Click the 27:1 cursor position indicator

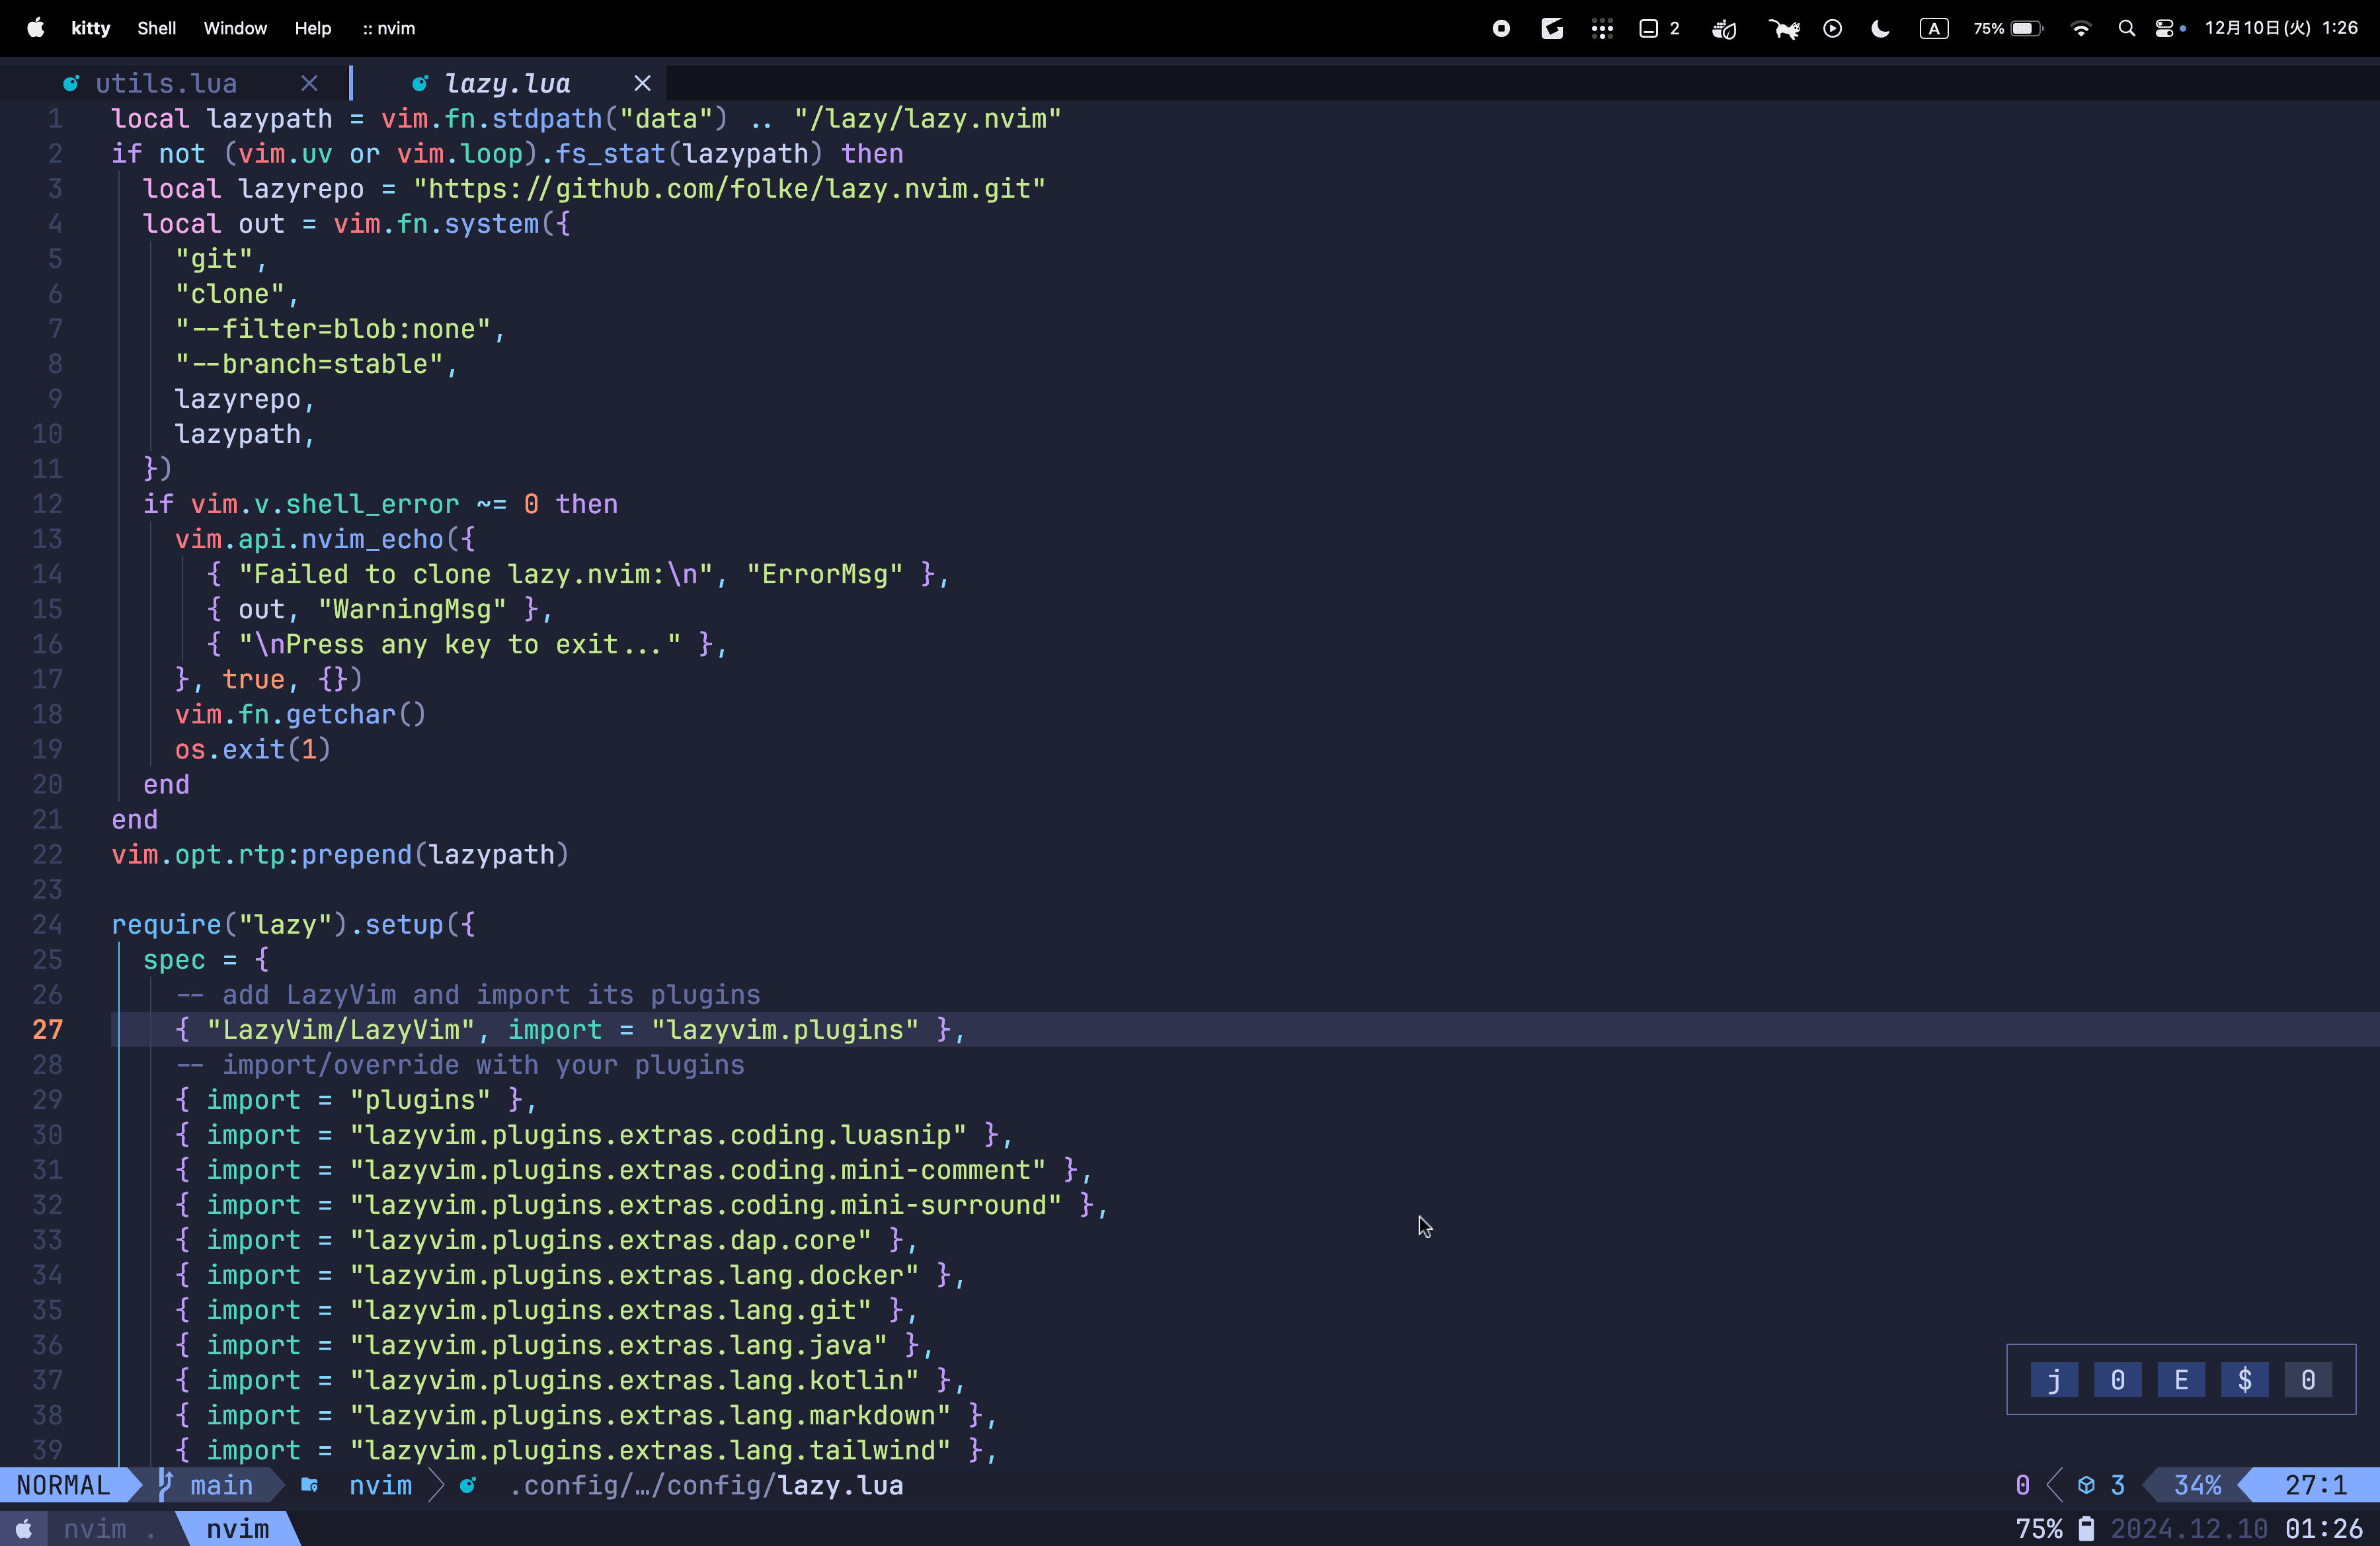2315,1485
